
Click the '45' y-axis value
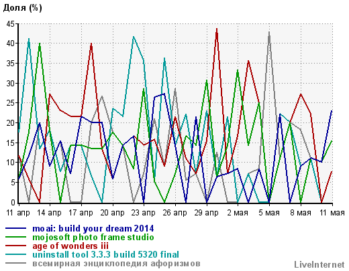tap(11, 24)
